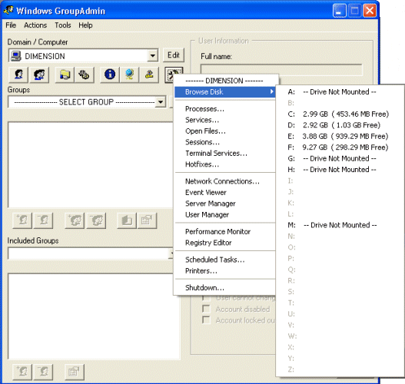
Task: Click the Full name input field
Action: pos(281,70)
